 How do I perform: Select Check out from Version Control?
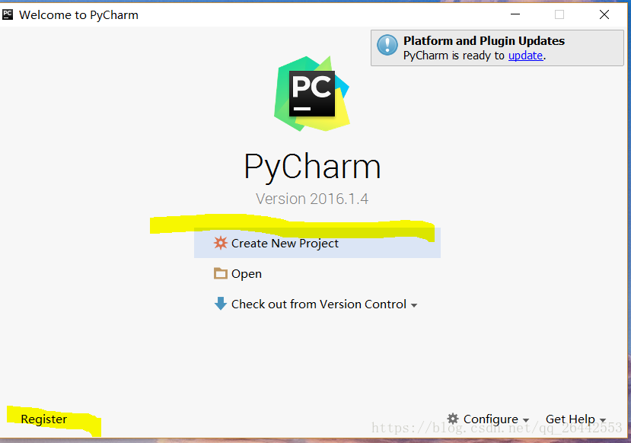click(x=317, y=304)
